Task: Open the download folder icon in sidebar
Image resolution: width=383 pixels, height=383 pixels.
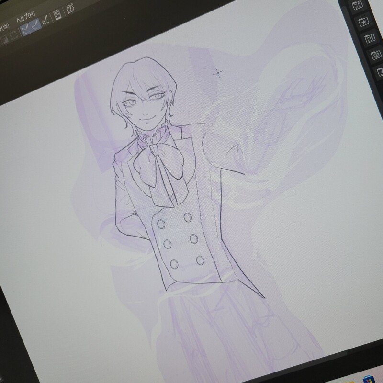Action: click(x=380, y=72)
